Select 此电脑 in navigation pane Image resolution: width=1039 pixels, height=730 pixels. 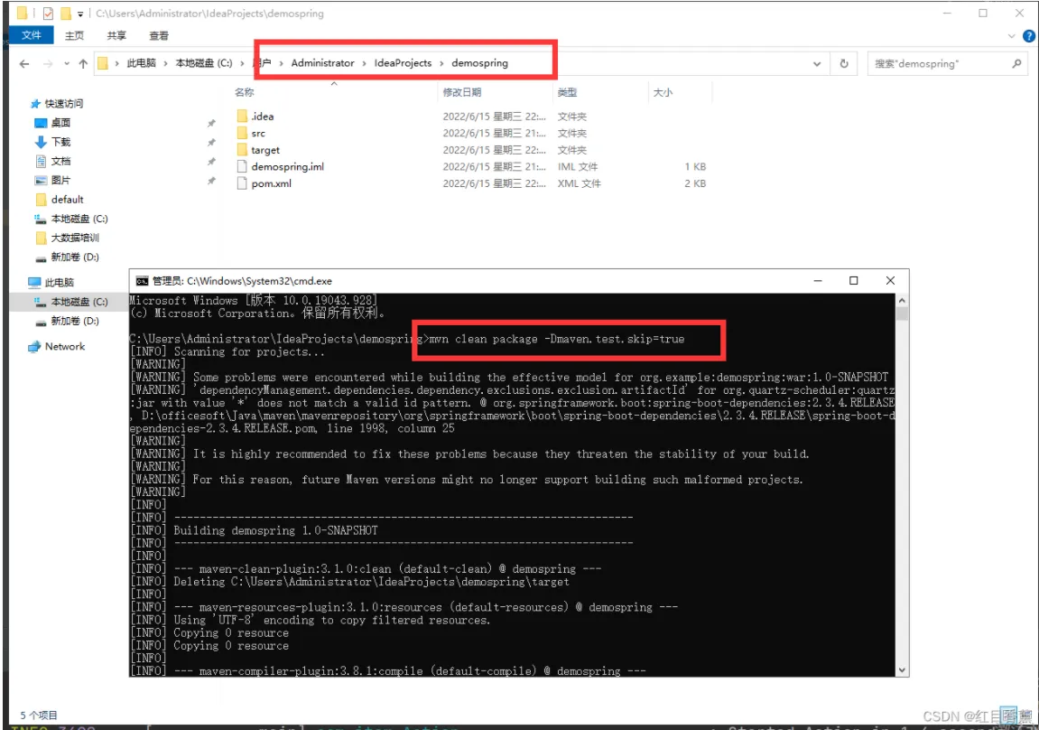[59, 283]
